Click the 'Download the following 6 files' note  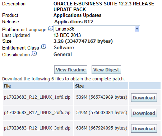[x=64, y=79]
